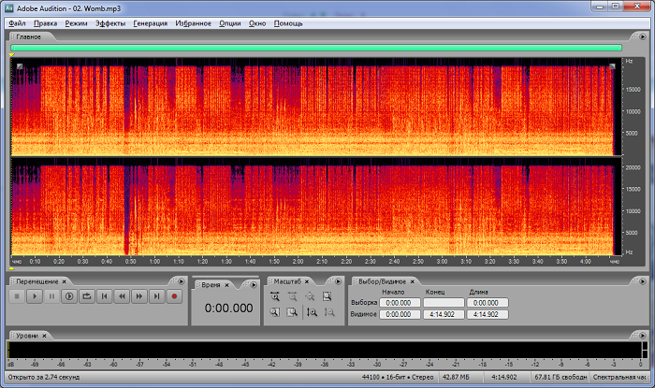Open the Эффекты menu
Image resolution: width=655 pixels, height=388 pixels.
[x=109, y=22]
